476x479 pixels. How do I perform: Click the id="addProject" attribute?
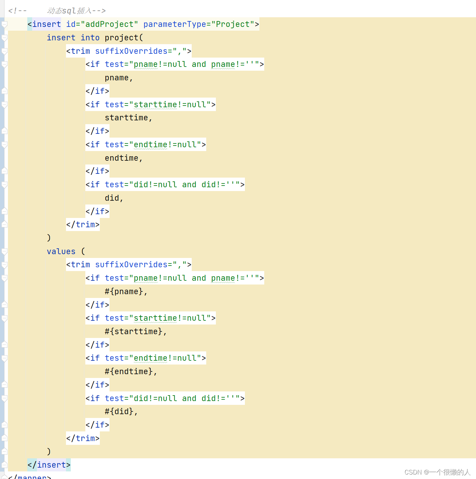click(102, 24)
